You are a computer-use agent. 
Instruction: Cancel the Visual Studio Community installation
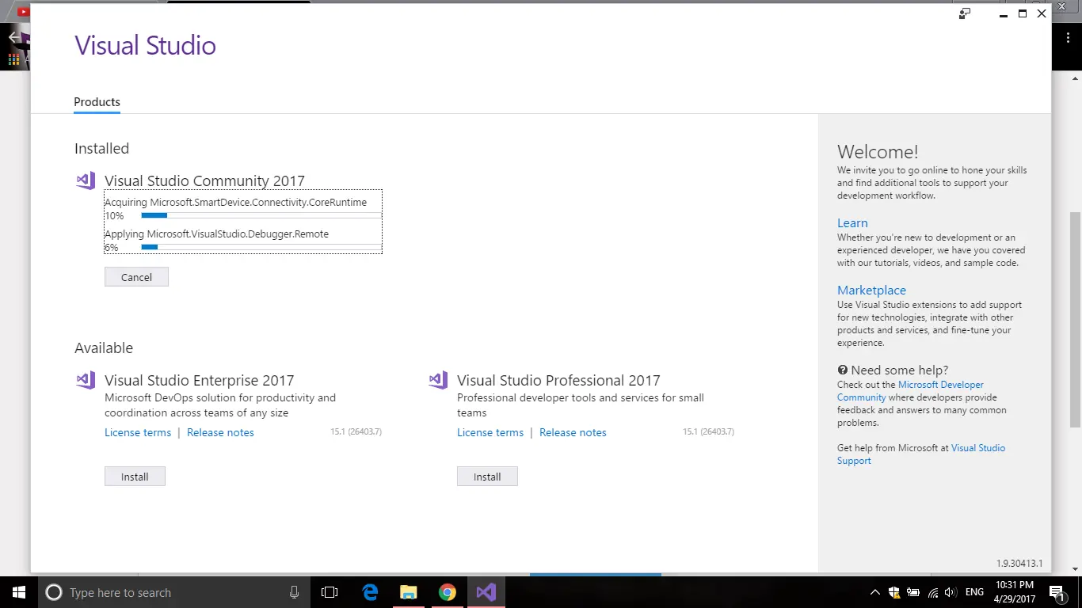tap(136, 277)
